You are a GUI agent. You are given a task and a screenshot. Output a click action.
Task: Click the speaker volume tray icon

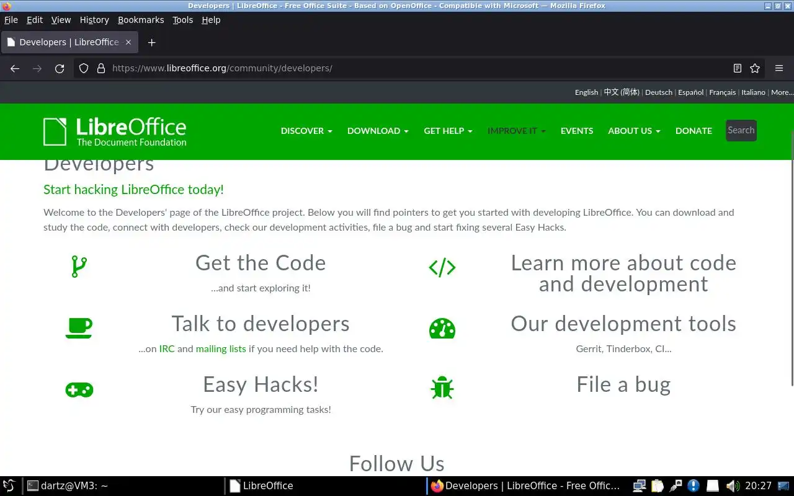pos(733,485)
